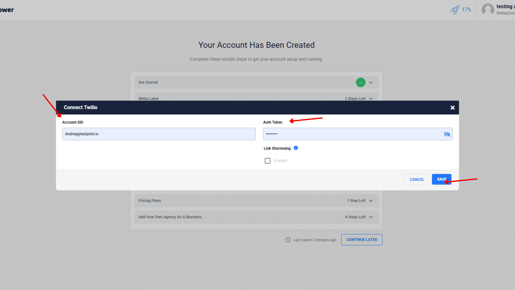Cancel the Connect Twilio dialog

tap(417, 180)
